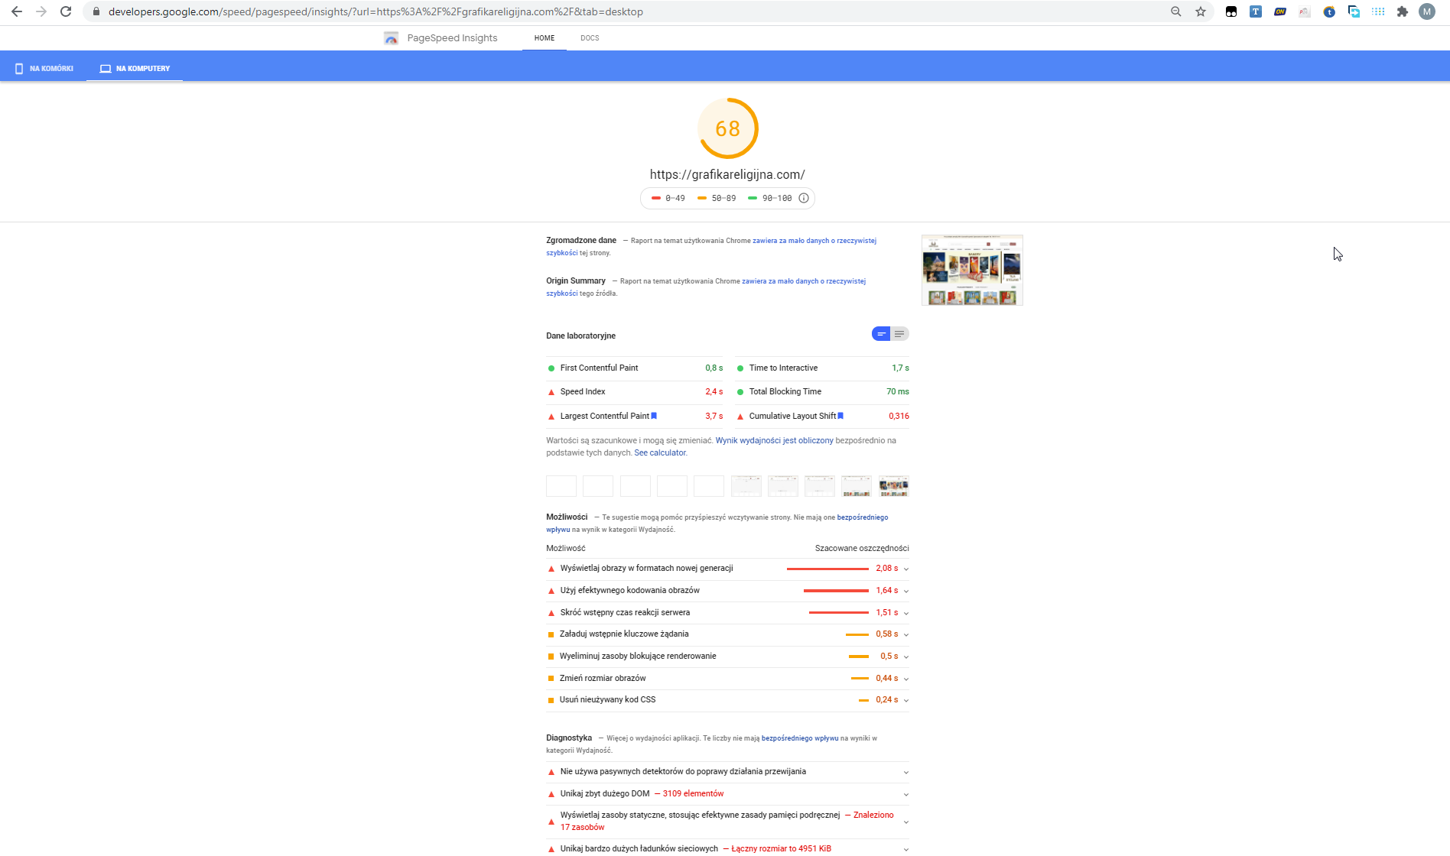Open the blue arrow windows extension icon

tap(1354, 11)
